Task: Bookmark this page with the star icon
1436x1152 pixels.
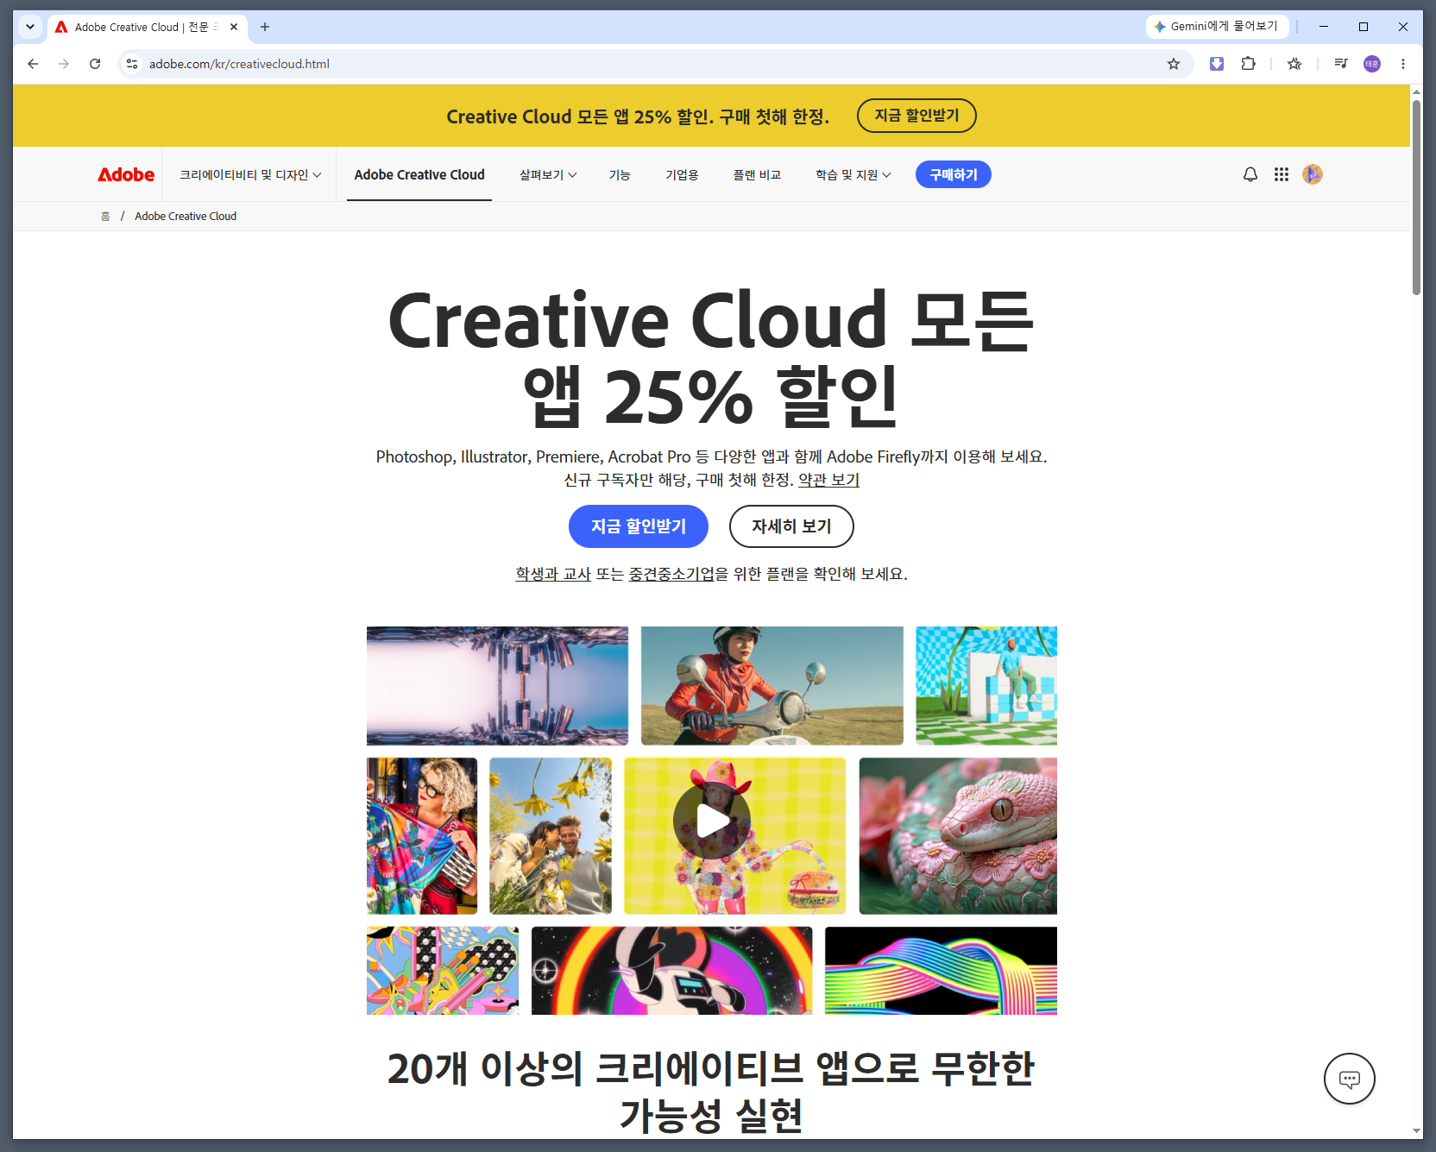Action: tap(1174, 64)
